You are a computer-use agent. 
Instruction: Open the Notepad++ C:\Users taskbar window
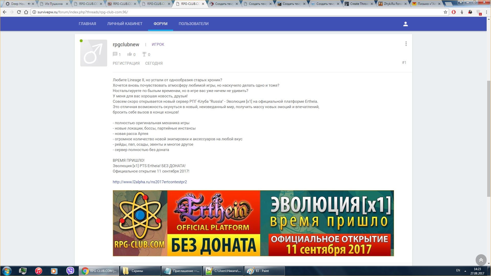[223, 271]
